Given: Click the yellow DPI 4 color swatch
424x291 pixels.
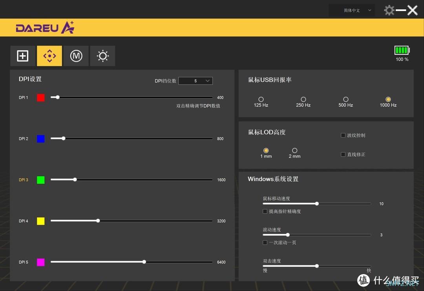Looking at the screenshot, I should [40, 221].
